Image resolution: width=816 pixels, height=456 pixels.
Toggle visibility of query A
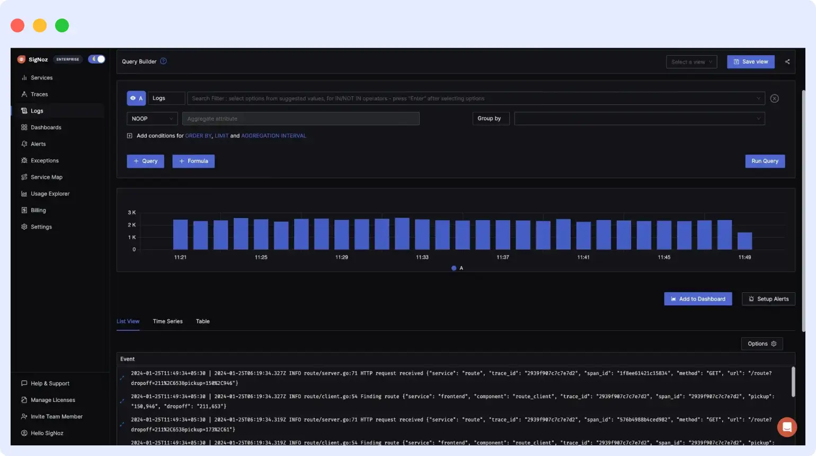tap(136, 98)
